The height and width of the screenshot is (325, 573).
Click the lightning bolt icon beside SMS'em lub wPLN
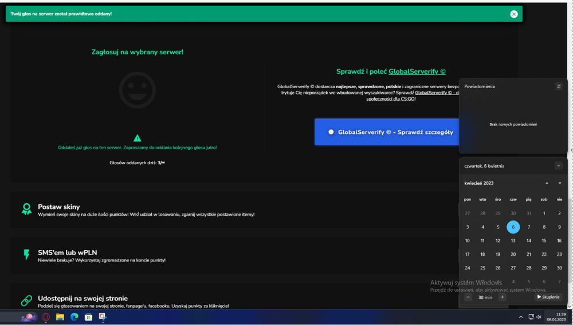tap(26, 254)
